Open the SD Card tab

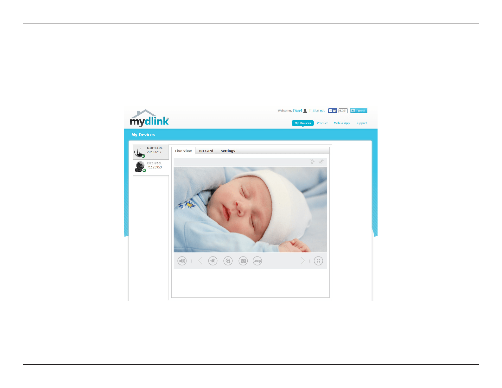click(206, 151)
